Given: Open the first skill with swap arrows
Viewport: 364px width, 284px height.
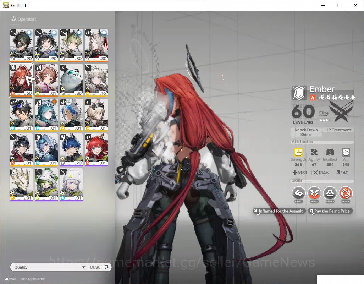Looking at the screenshot, I should [x=298, y=194].
